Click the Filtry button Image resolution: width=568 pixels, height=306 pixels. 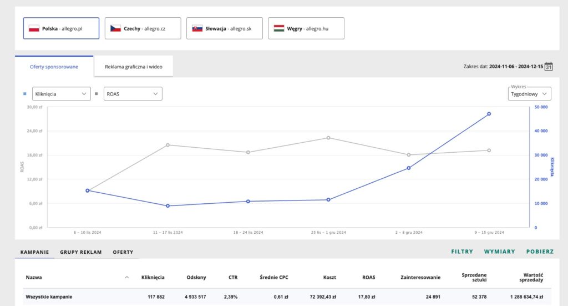[x=462, y=252]
